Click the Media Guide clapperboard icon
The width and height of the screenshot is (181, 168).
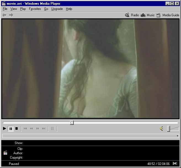[x=158, y=15]
